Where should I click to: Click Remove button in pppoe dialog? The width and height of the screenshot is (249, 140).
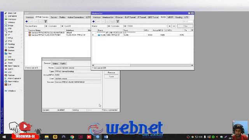pyautogui.click(x=111, y=73)
